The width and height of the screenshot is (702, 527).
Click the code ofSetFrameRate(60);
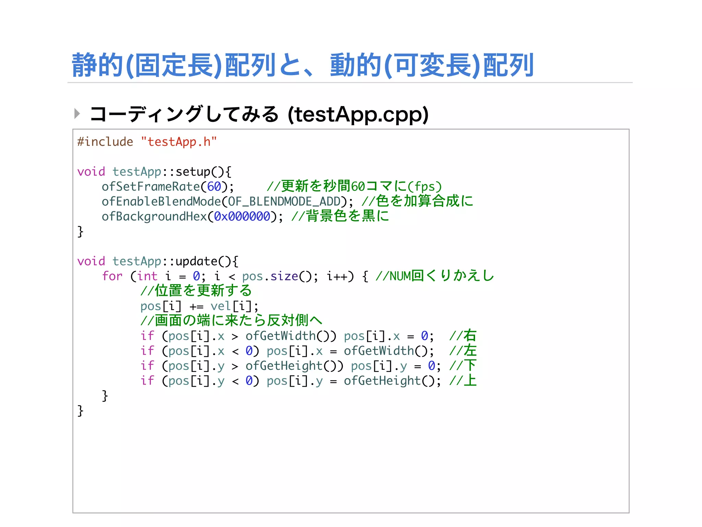[168, 187]
